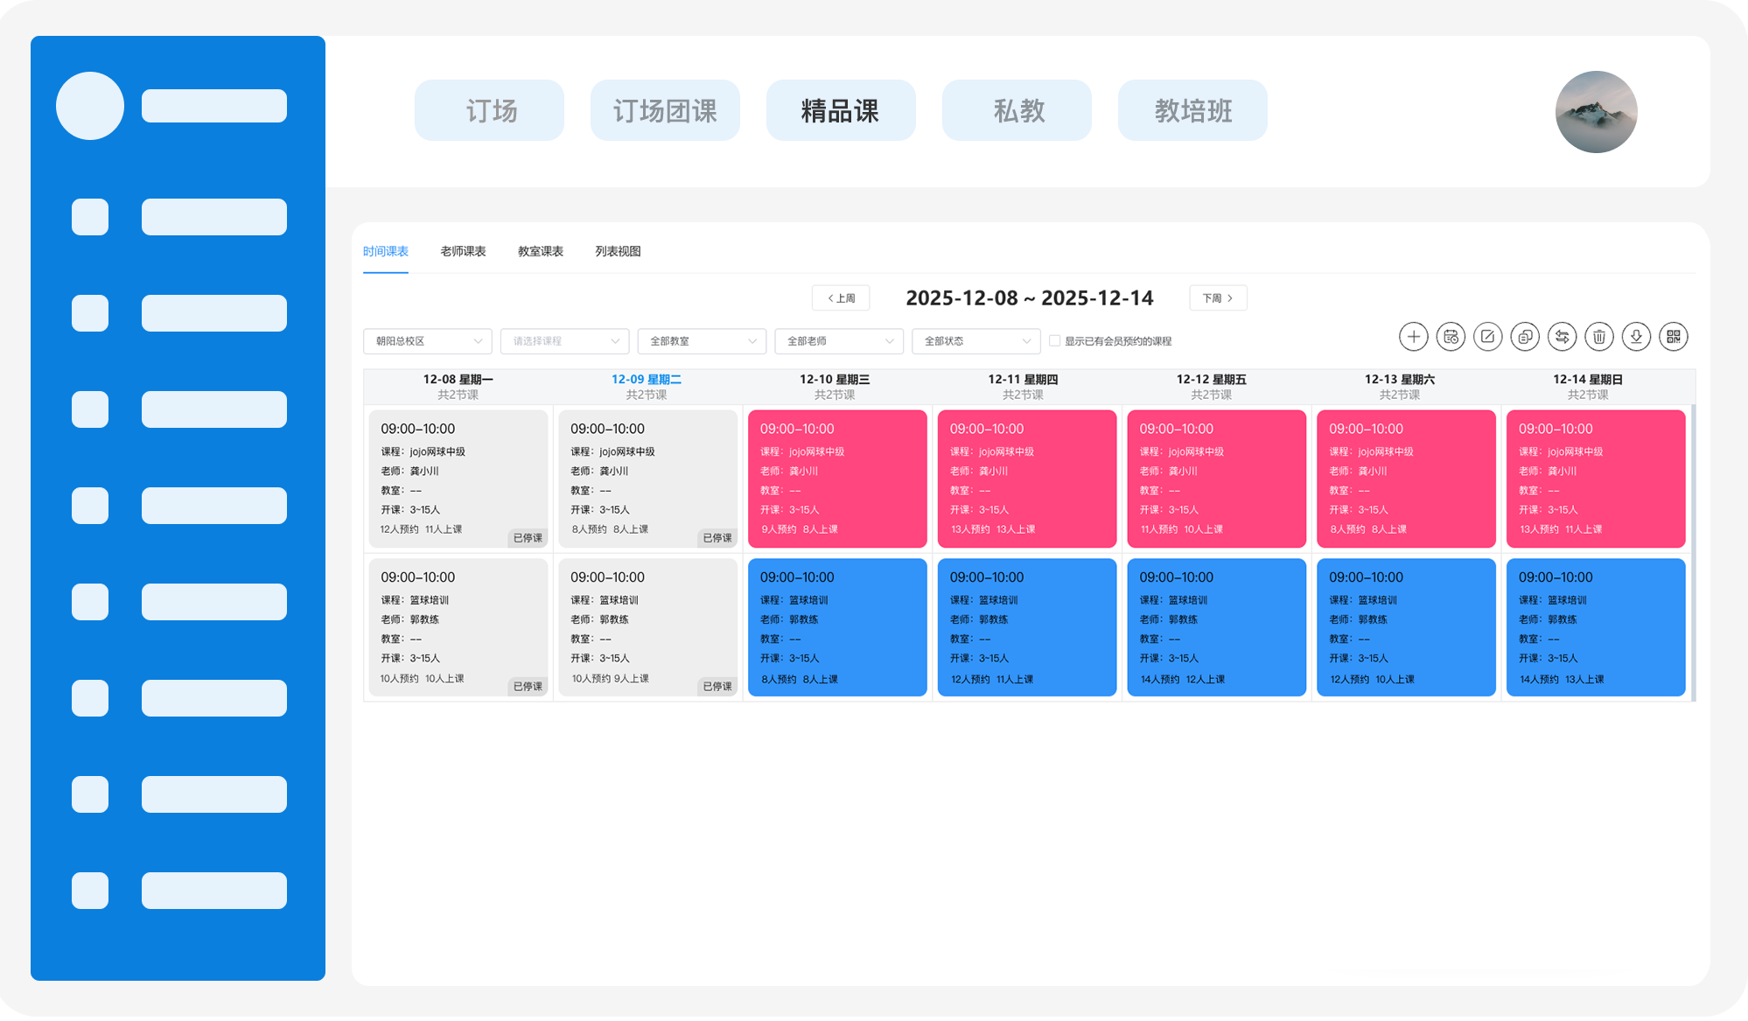Switch to the 列表视图 tab
This screenshot has width=1748, height=1021.
coord(618,252)
